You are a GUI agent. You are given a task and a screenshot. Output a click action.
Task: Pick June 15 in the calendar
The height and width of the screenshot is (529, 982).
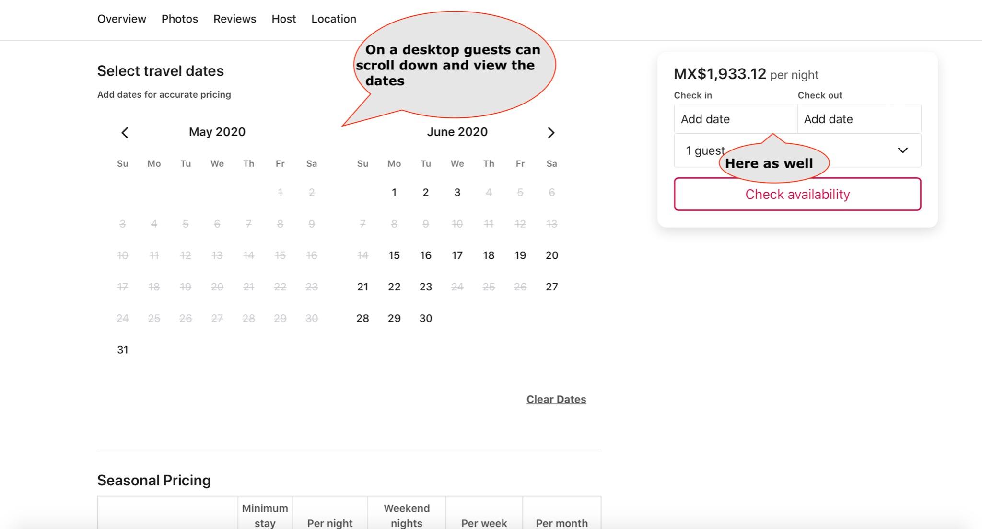[394, 255]
